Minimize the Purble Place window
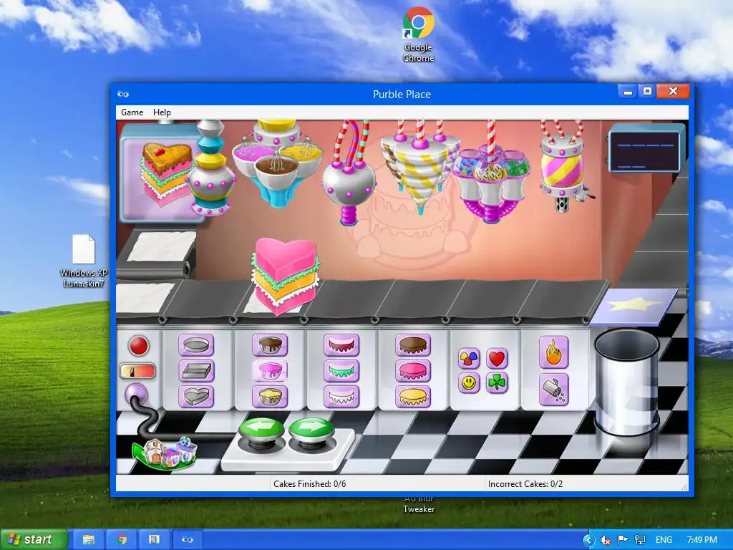Viewport: 733px width, 550px height. [x=628, y=91]
